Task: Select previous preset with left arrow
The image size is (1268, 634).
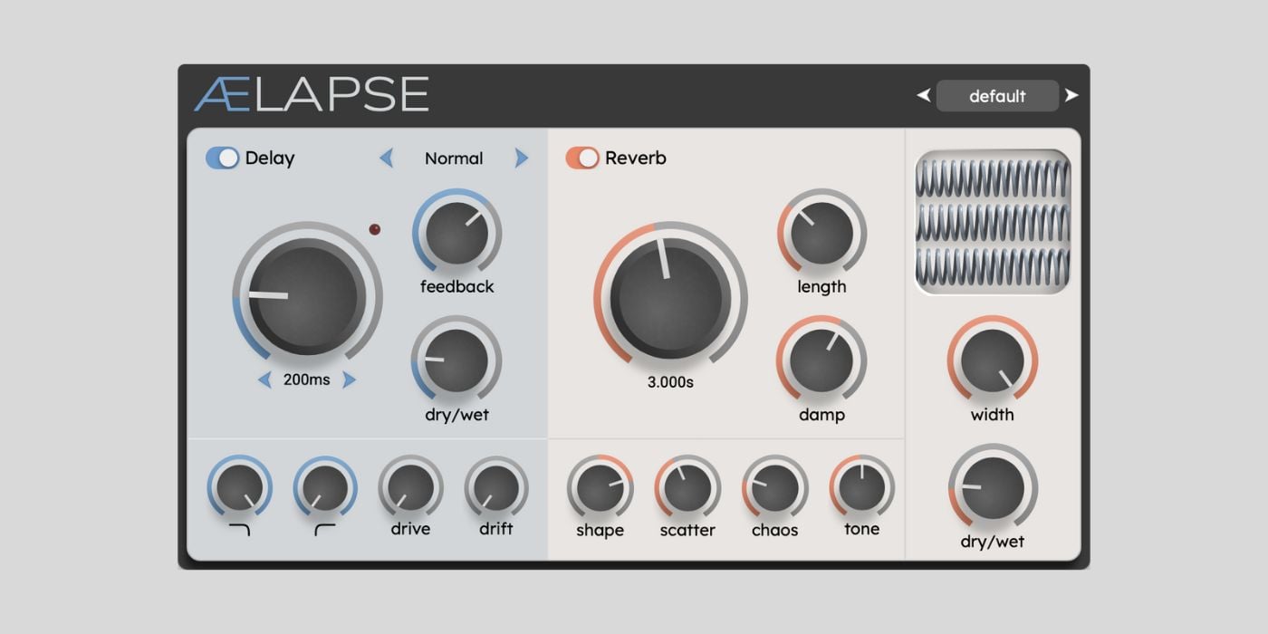Action: (923, 95)
